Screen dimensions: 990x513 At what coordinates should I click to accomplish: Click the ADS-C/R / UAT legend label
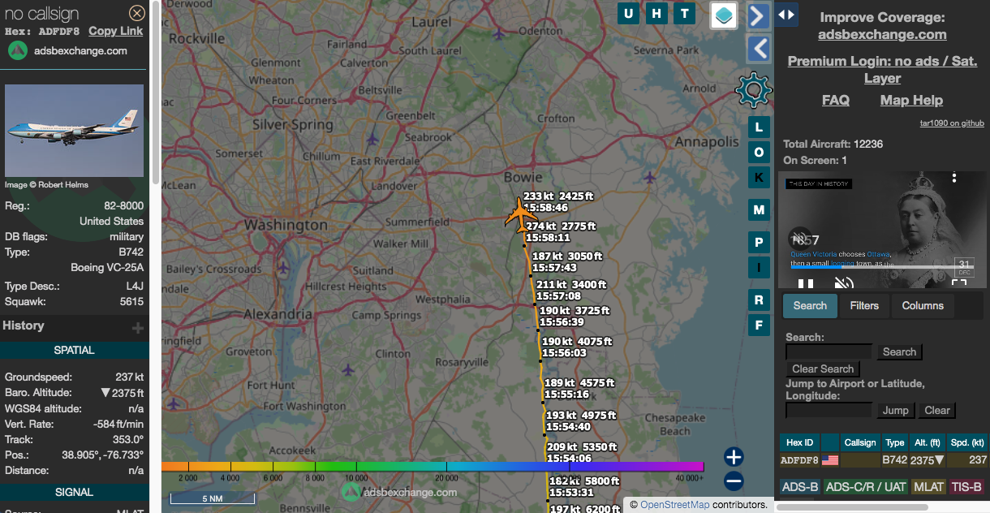[x=865, y=487]
